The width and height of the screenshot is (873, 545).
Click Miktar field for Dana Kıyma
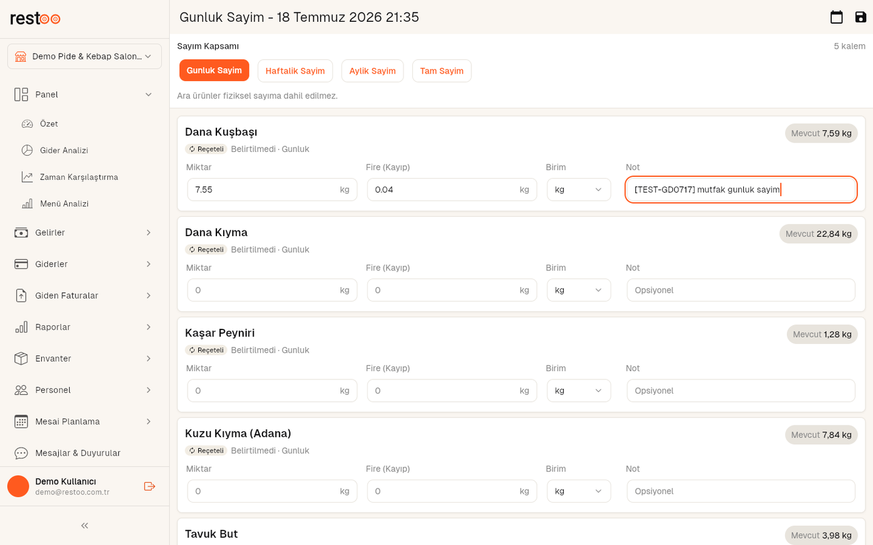point(272,290)
